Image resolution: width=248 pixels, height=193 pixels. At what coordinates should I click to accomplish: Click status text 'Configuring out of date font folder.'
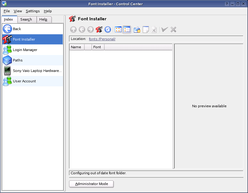(x=99, y=173)
